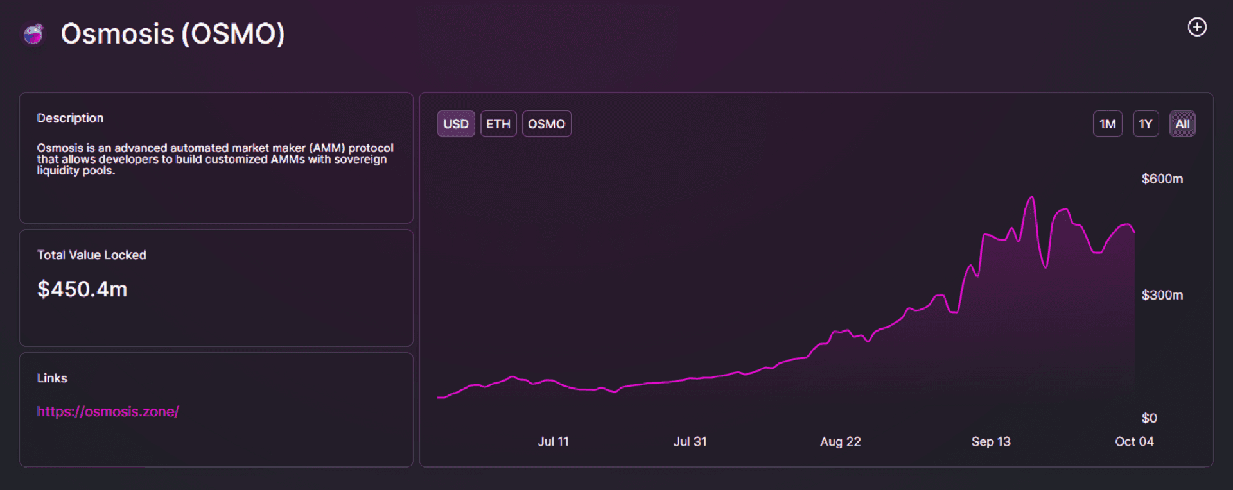Screen dimensions: 1233x490
Task: Click the Oct 04 date label
Action: point(1135,441)
